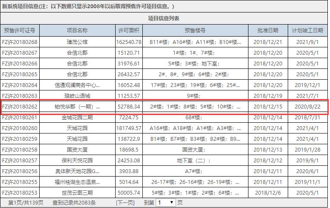Select permit number FZ许20180255
The image size is (330, 208).
pos(19,182)
